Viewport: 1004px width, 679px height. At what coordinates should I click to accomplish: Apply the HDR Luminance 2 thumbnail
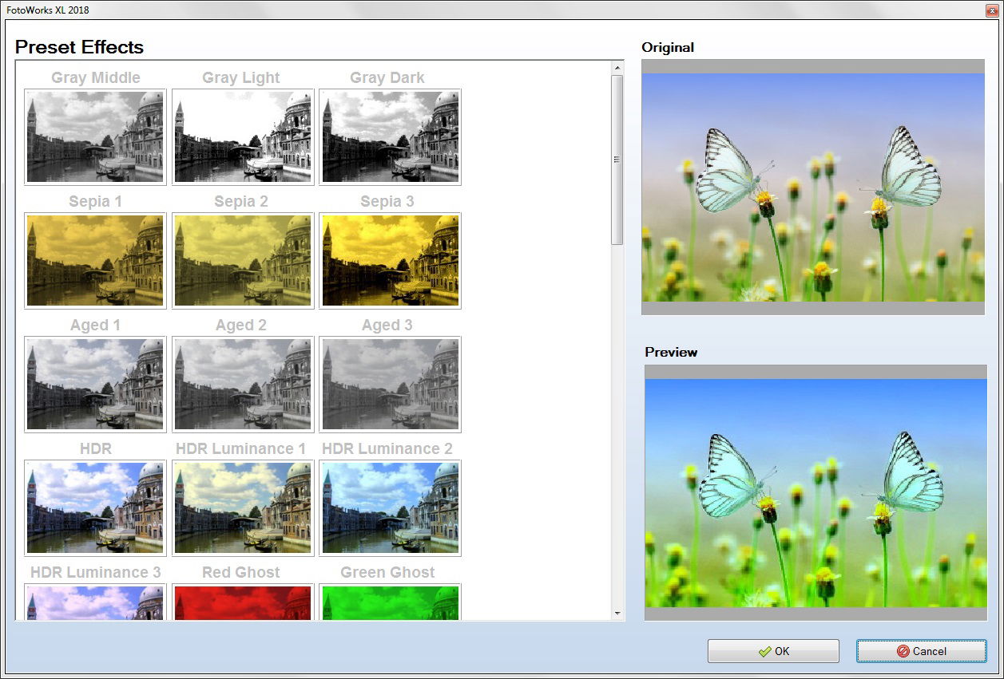click(390, 508)
